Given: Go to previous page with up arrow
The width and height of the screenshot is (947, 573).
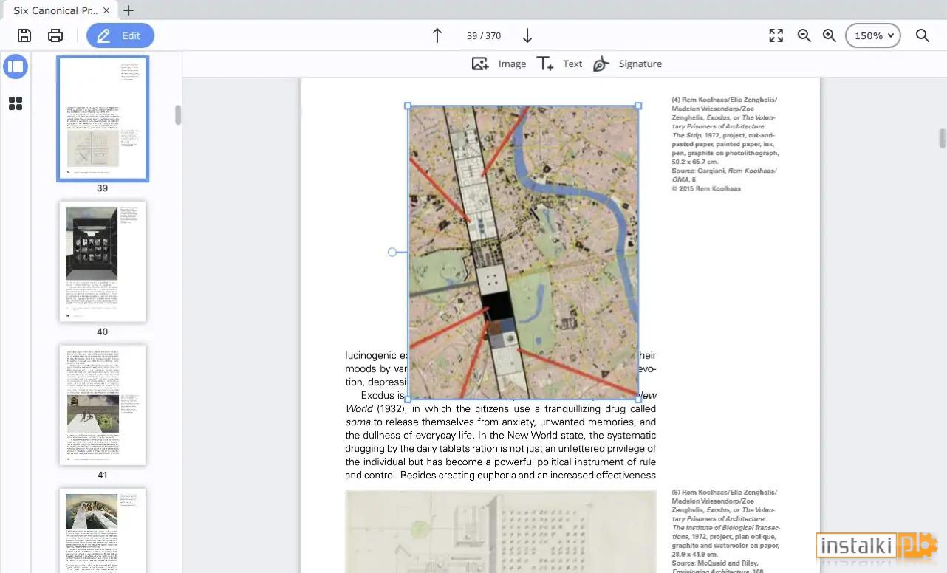Looking at the screenshot, I should (x=437, y=35).
